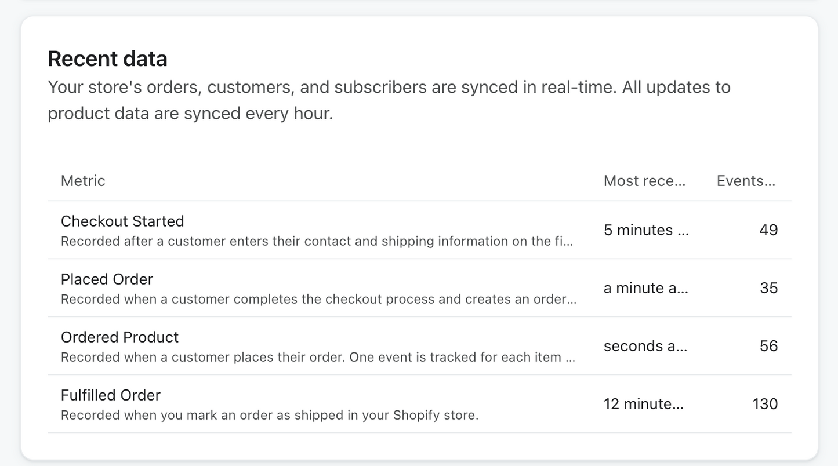The width and height of the screenshot is (838, 466).
Task: Click Fulfilled Order event count 130
Action: click(765, 404)
